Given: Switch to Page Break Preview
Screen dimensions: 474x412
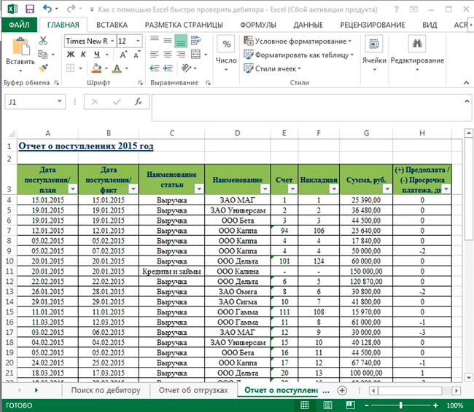Looking at the screenshot, I should (350, 405).
